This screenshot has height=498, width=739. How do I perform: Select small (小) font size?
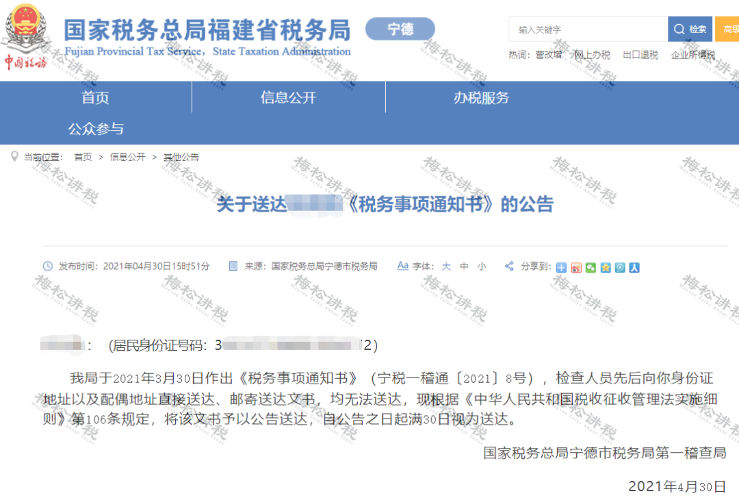tap(482, 266)
